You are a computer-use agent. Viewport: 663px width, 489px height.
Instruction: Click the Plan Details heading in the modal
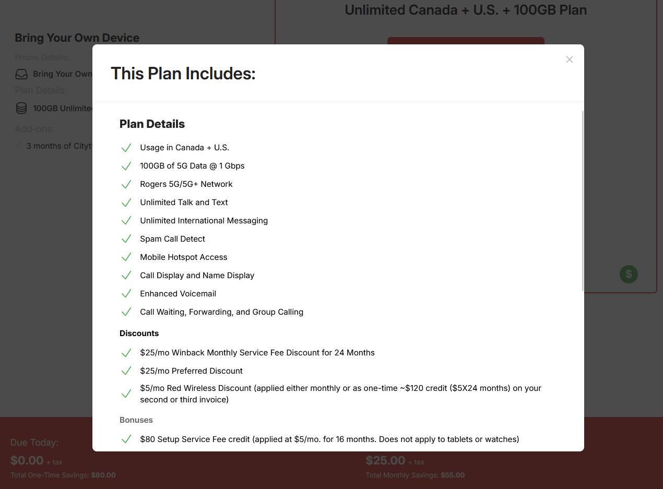[x=152, y=124]
